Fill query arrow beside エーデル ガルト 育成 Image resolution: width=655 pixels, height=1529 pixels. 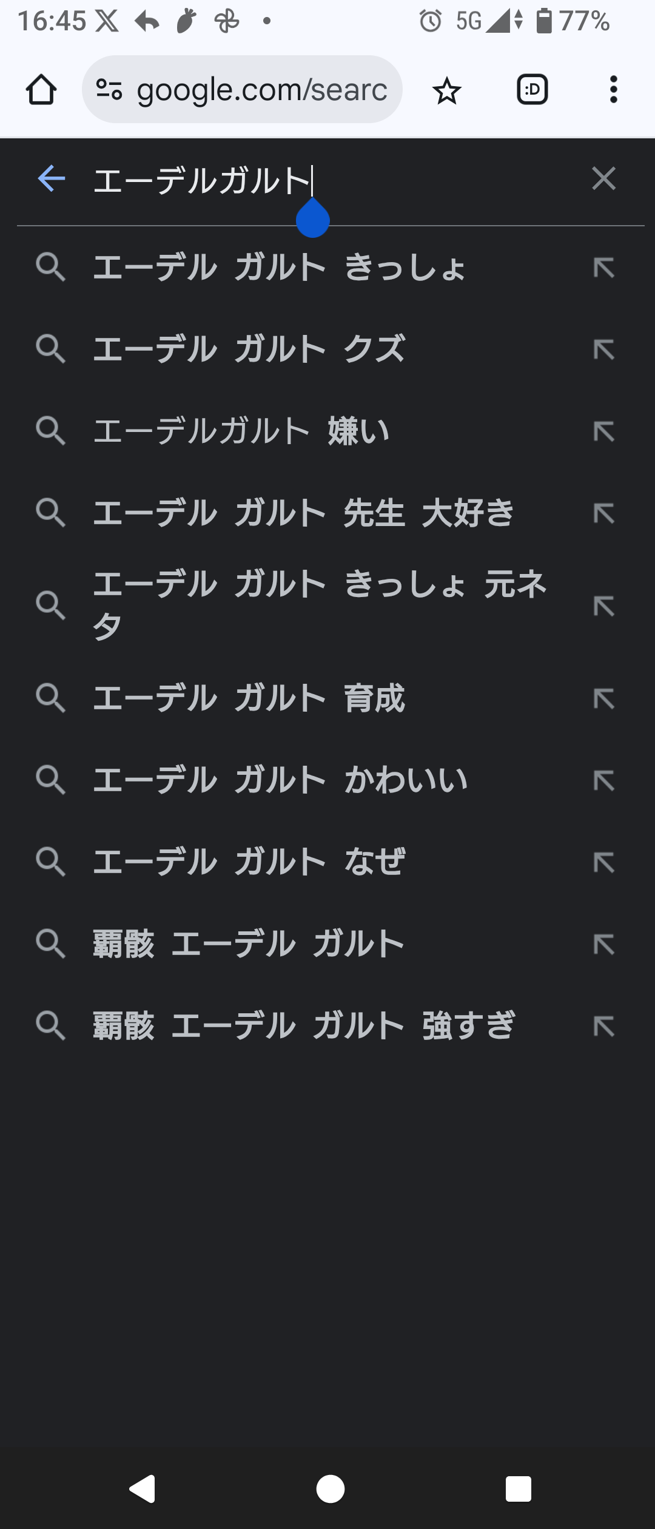coord(604,699)
